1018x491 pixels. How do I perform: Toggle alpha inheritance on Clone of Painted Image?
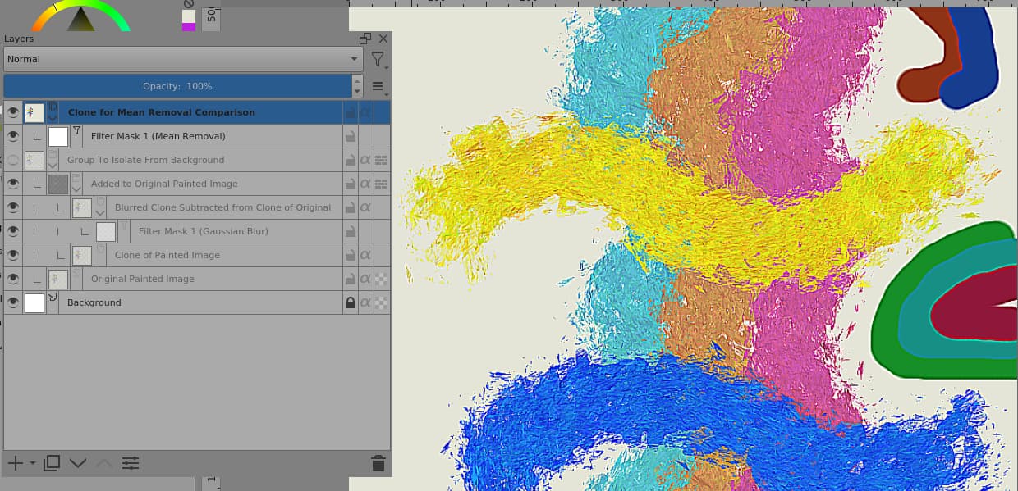[365, 255]
